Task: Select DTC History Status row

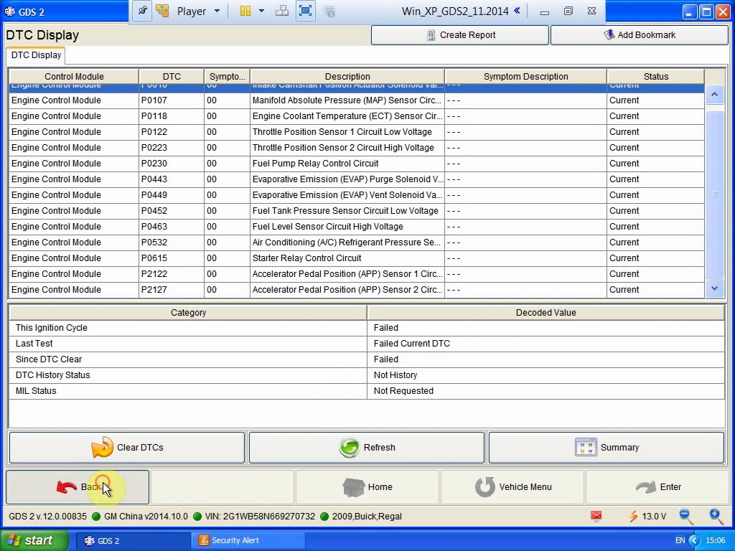Action: pos(367,375)
